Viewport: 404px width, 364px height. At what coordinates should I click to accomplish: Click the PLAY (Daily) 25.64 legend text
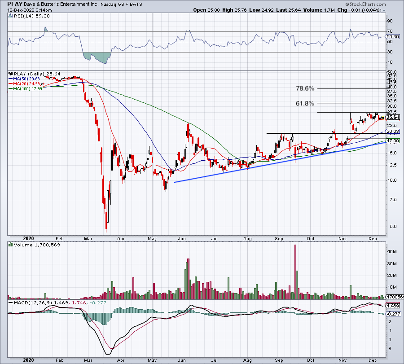coord(37,74)
